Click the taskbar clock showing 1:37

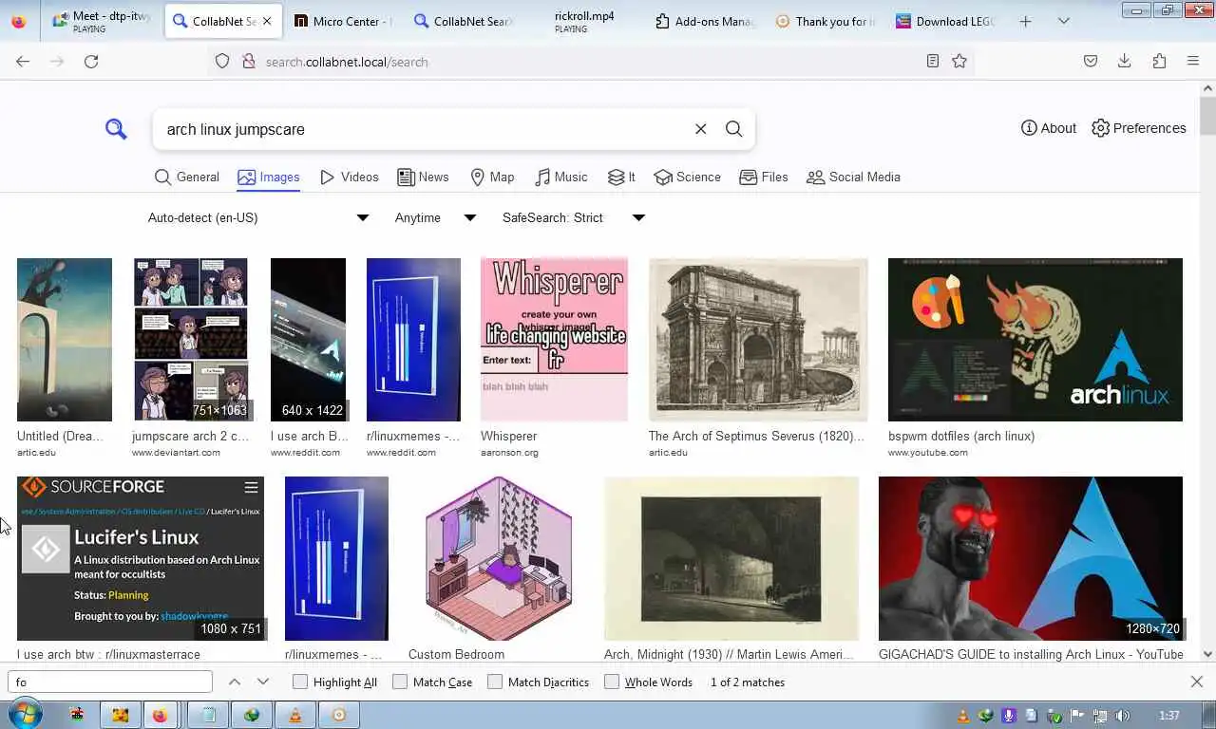pyautogui.click(x=1169, y=716)
